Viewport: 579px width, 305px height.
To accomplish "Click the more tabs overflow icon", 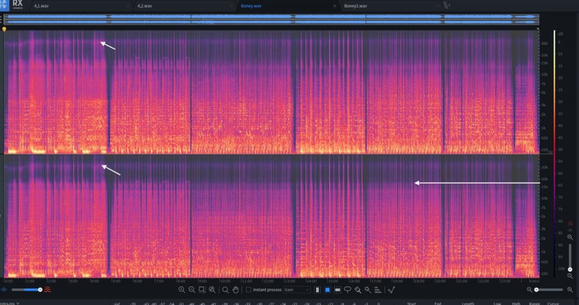I will [x=446, y=6].
